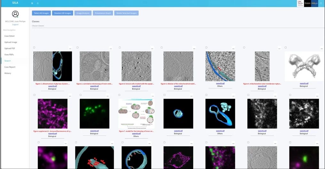Viewport: 325px width, 169px height.
Task: Go to Upload PDF in sidebar
Action: pos(10,49)
